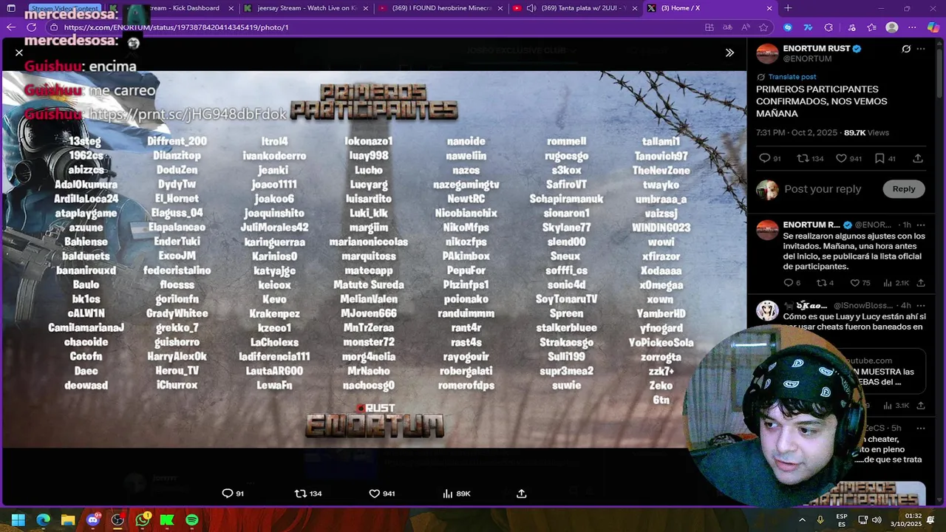Viewport: 946px width, 532px height.
Task: Open Discord from the taskbar
Action: [x=92, y=520]
